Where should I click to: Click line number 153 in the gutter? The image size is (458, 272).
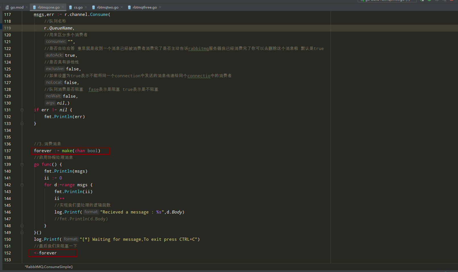7,260
